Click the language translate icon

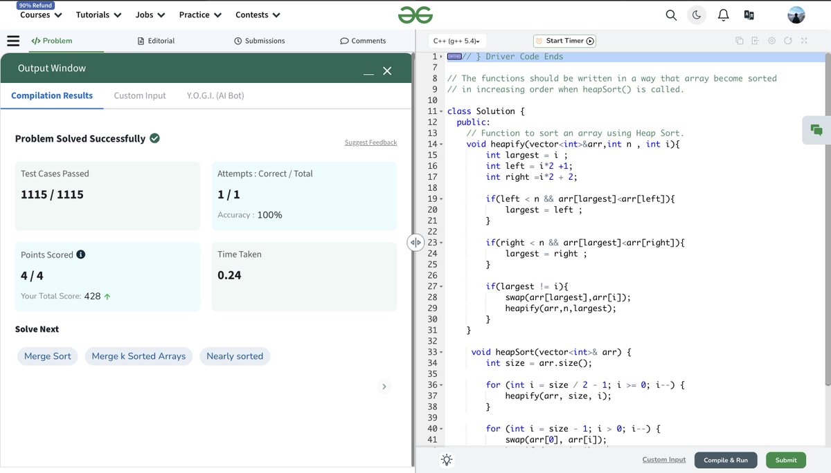coord(749,15)
